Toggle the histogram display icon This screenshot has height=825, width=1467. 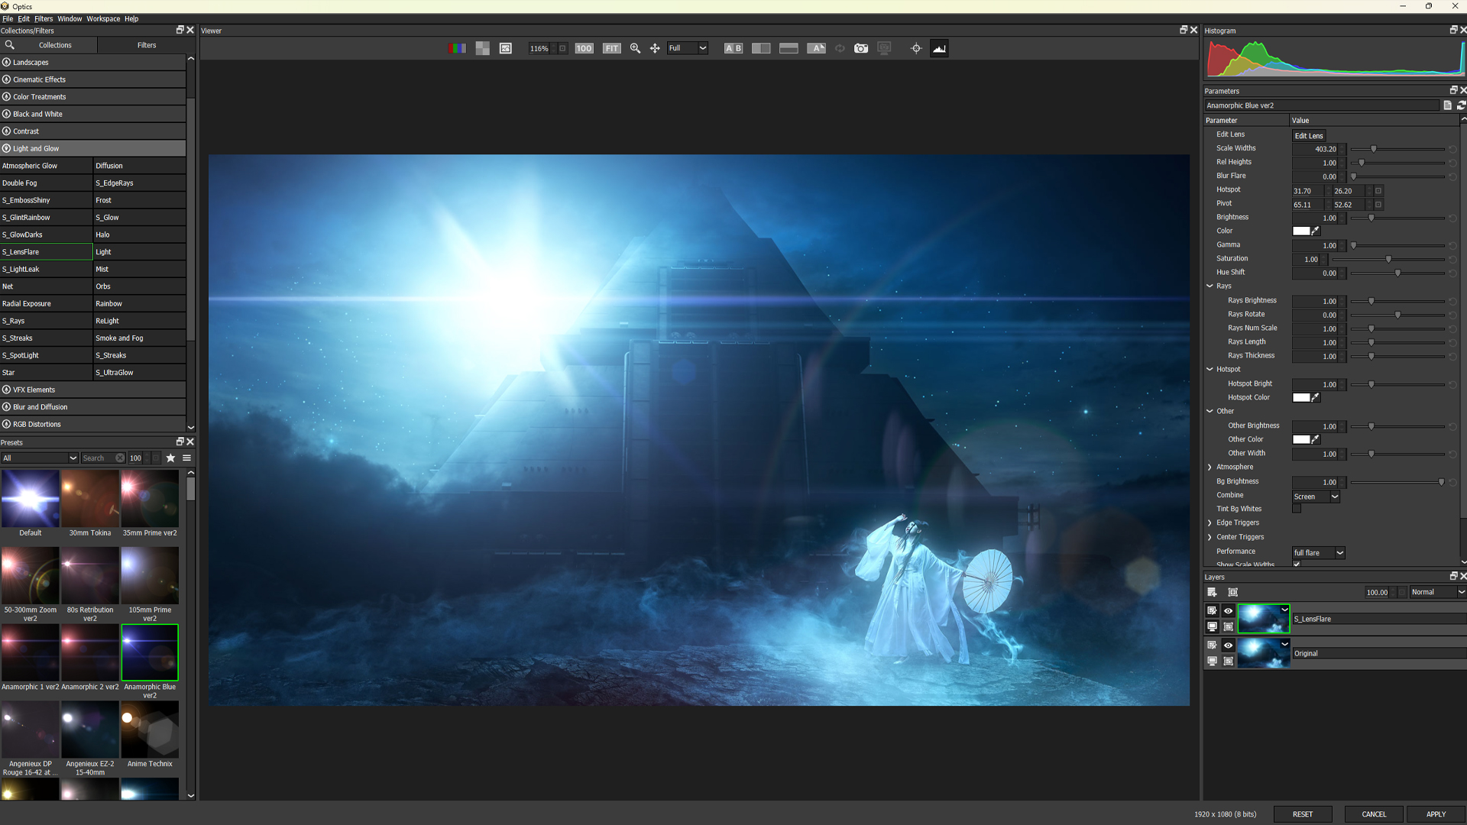[939, 48]
